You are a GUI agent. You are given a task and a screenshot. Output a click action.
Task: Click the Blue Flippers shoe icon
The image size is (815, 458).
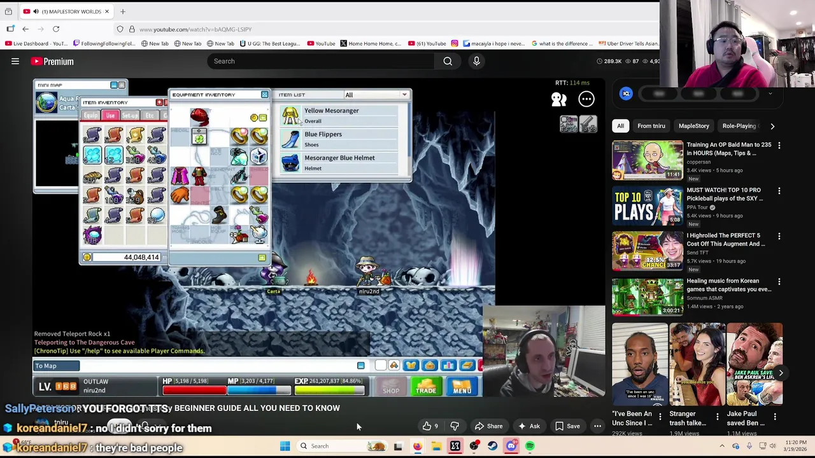[x=290, y=139]
